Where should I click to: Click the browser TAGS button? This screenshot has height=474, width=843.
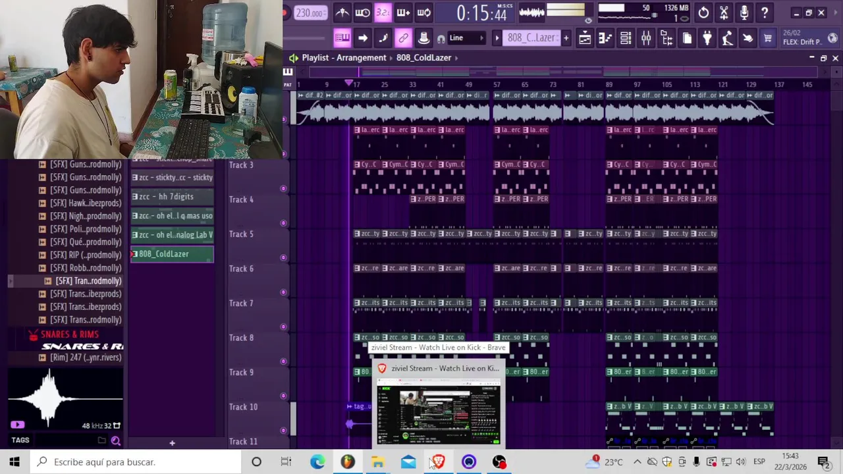[x=20, y=440]
